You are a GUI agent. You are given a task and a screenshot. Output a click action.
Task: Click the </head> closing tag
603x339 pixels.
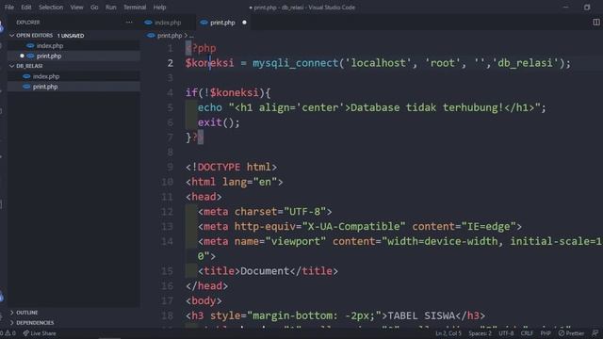(x=206, y=286)
